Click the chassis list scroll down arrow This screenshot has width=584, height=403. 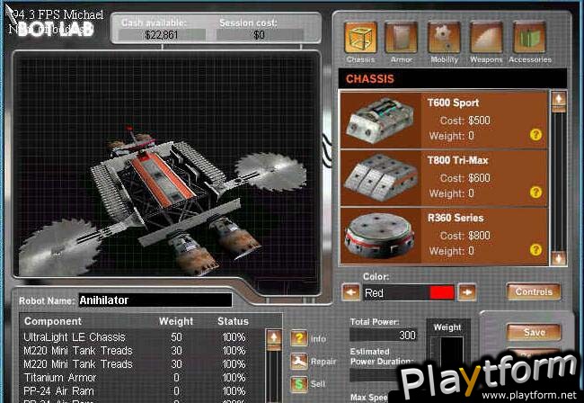pos(559,258)
